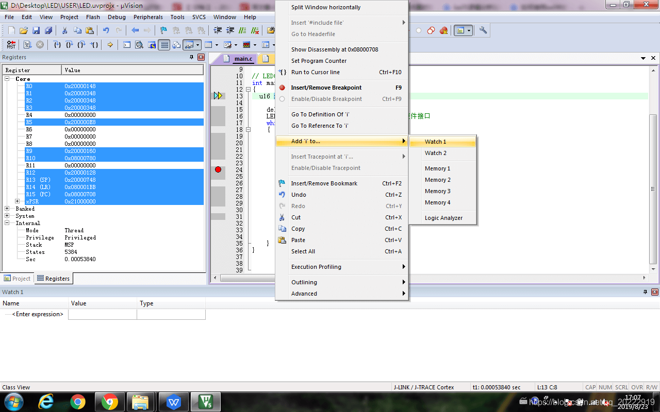This screenshot has height=412, width=660.
Task: Click the blue Undo arrow toolbar icon
Action: coord(106,30)
